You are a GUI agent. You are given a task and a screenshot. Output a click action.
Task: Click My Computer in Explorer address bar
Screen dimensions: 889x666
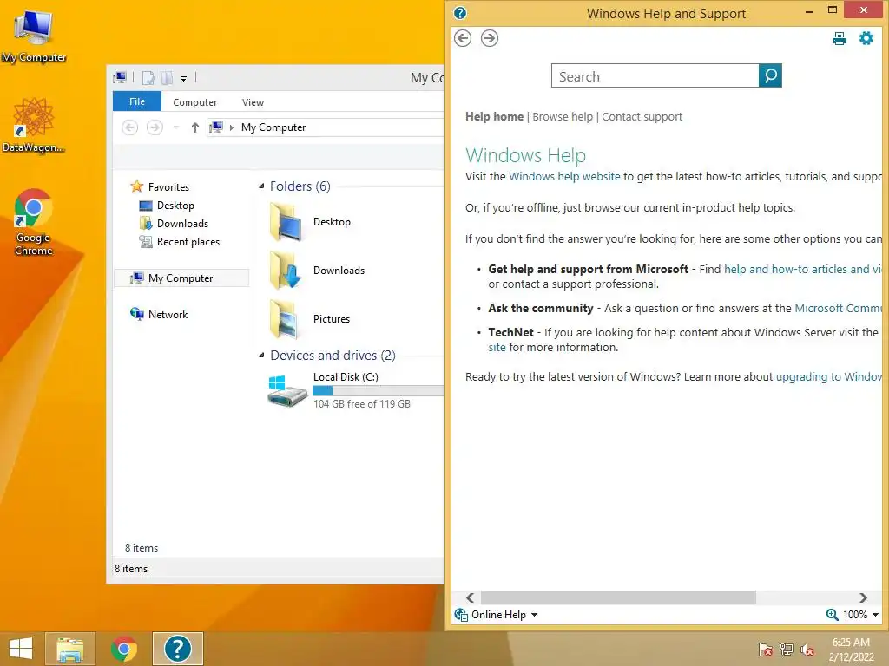273,127
